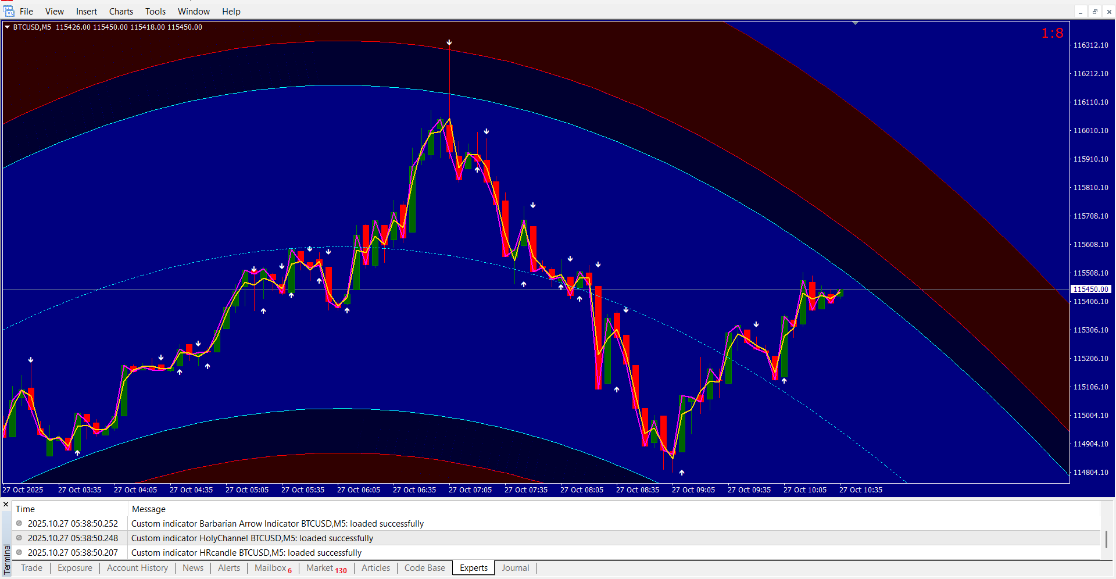Open the View menu
The width and height of the screenshot is (1116, 579).
(55, 11)
